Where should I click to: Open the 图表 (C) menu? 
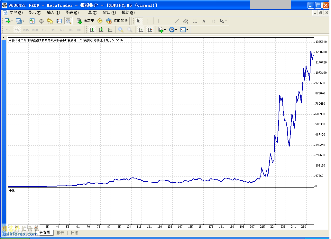[x=72, y=13]
